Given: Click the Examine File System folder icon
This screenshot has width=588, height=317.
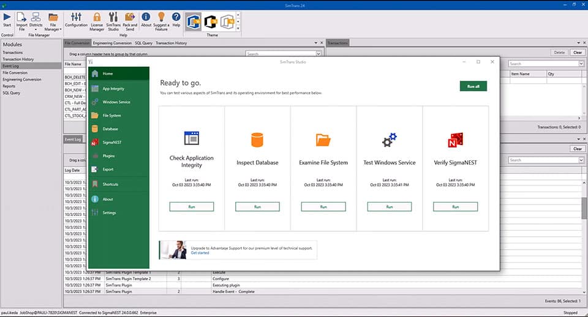Looking at the screenshot, I should [323, 140].
